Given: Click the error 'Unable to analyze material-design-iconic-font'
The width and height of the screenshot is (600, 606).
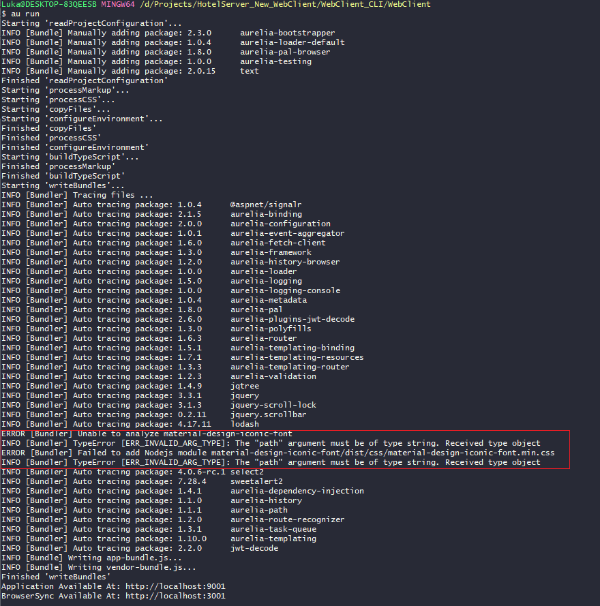Looking at the screenshot, I should click(x=147, y=434).
